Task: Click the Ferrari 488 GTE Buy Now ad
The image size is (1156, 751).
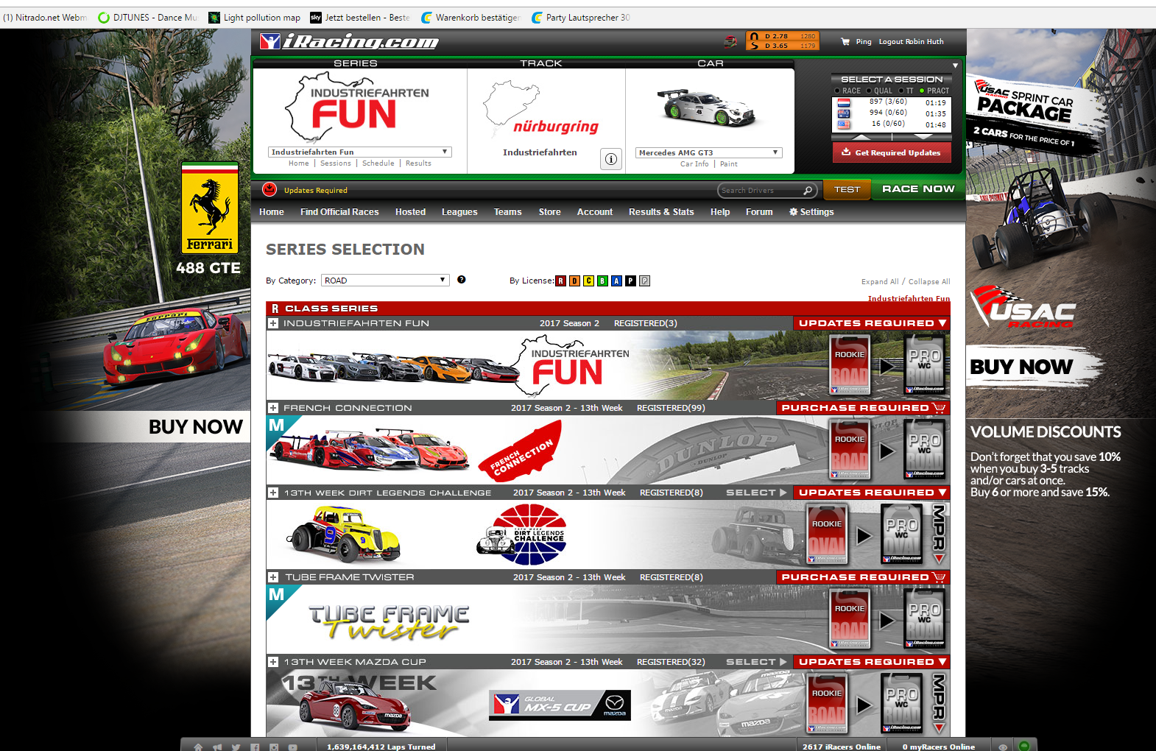Action: point(195,427)
